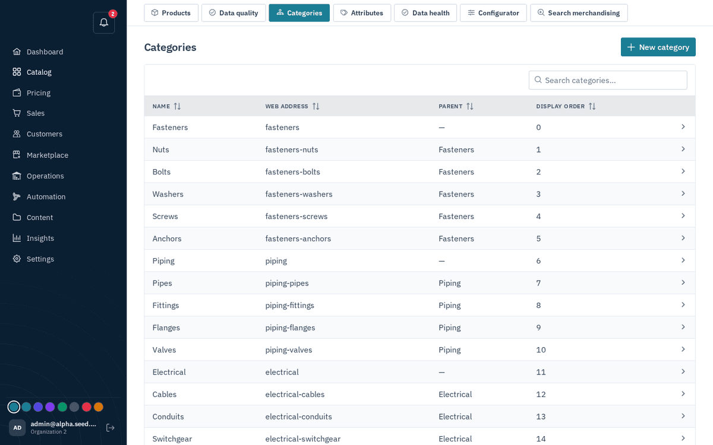The width and height of the screenshot is (713, 445).
Task: Click the Marketplace store icon
Action: pyautogui.click(x=17, y=155)
